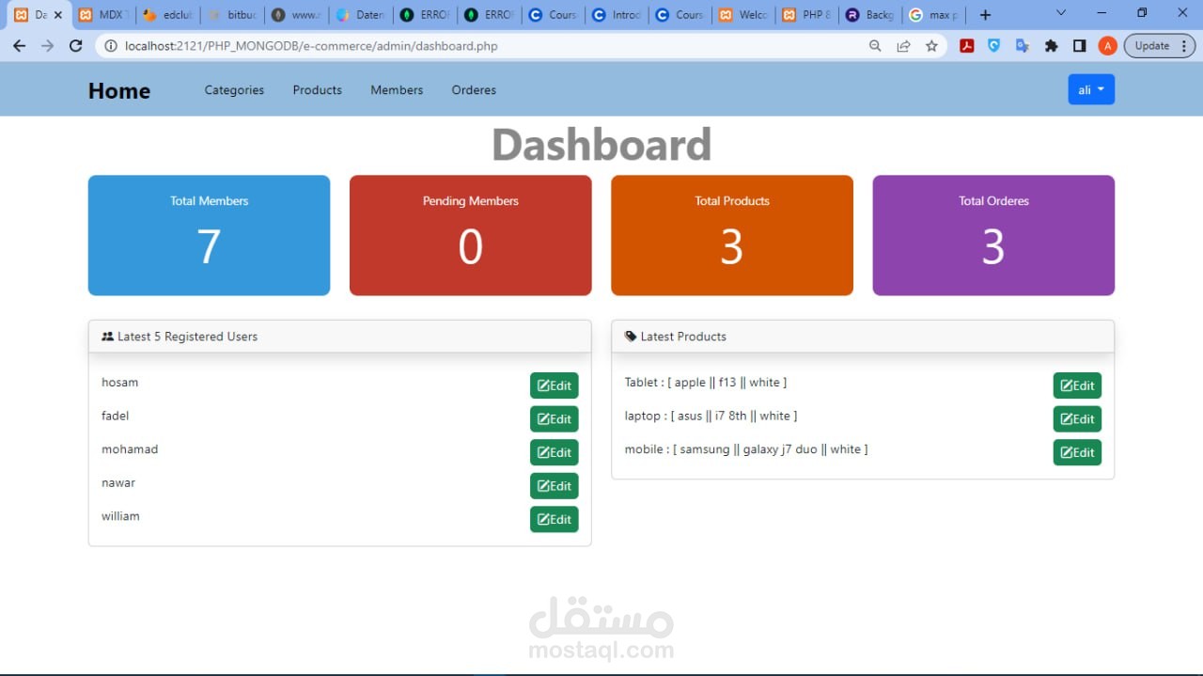
Task: Bookmark this page with the star icon
Action: (x=931, y=45)
